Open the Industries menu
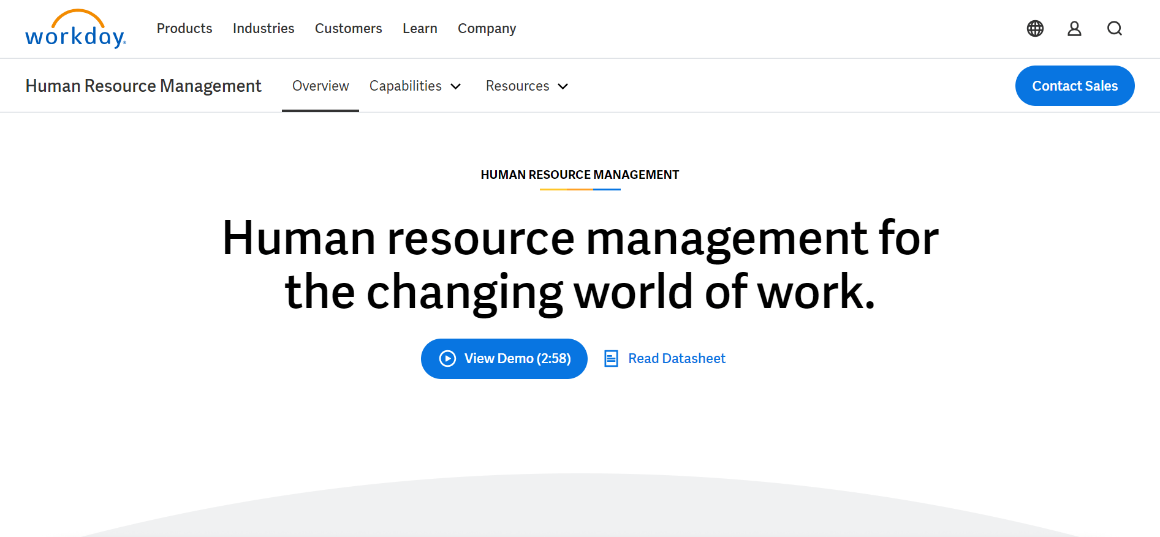The height and width of the screenshot is (537, 1160). click(x=263, y=29)
